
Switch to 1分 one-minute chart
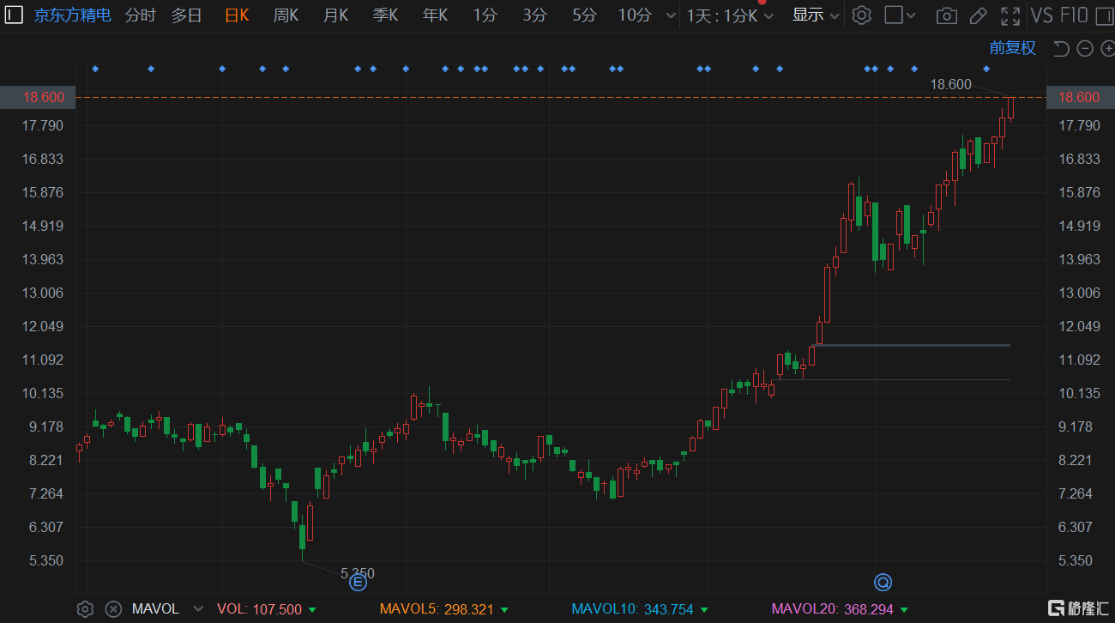485,15
